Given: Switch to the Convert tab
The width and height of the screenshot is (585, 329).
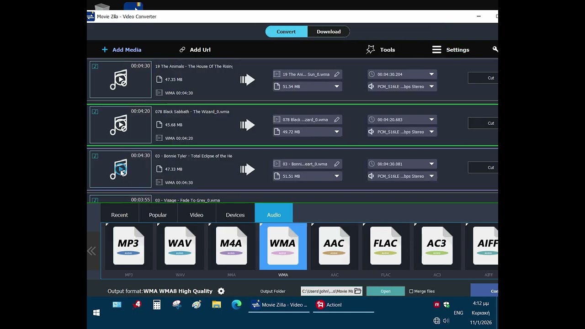Looking at the screenshot, I should click(286, 32).
